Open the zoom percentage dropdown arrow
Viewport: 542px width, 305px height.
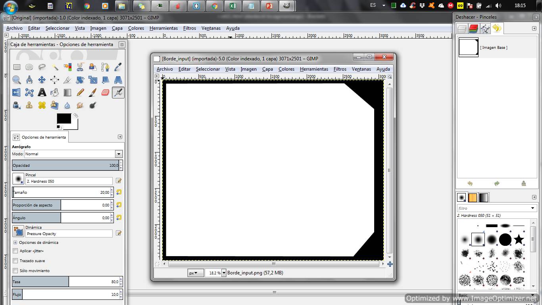224,273
